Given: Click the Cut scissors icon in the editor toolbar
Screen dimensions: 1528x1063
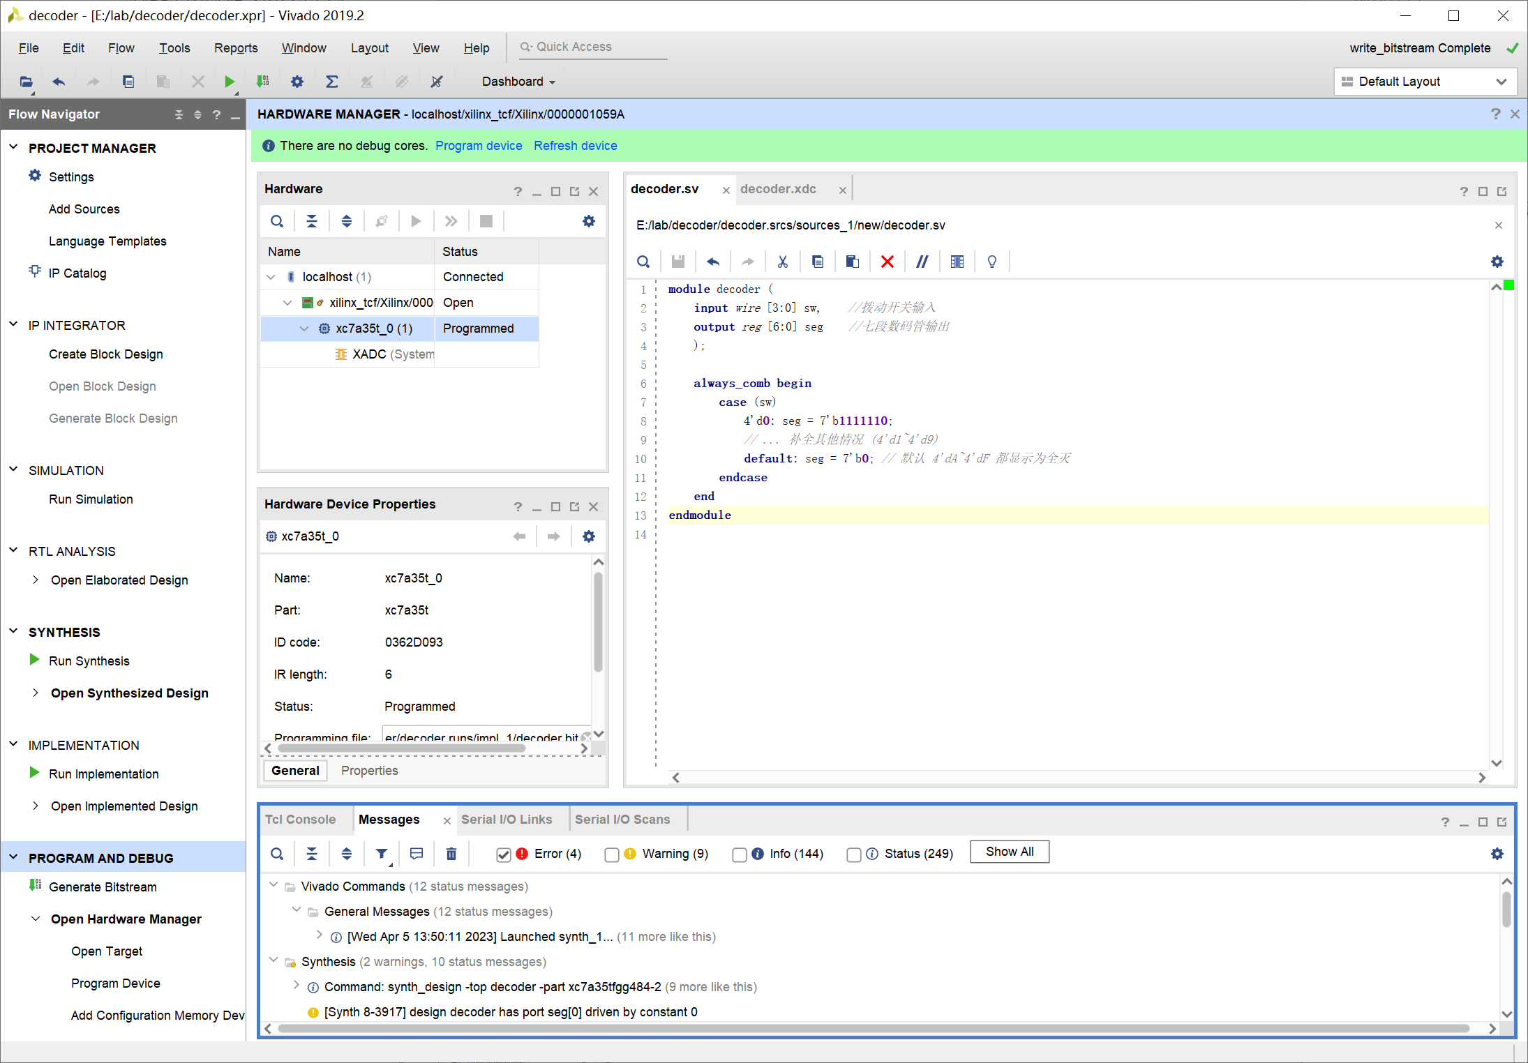Looking at the screenshot, I should (782, 262).
